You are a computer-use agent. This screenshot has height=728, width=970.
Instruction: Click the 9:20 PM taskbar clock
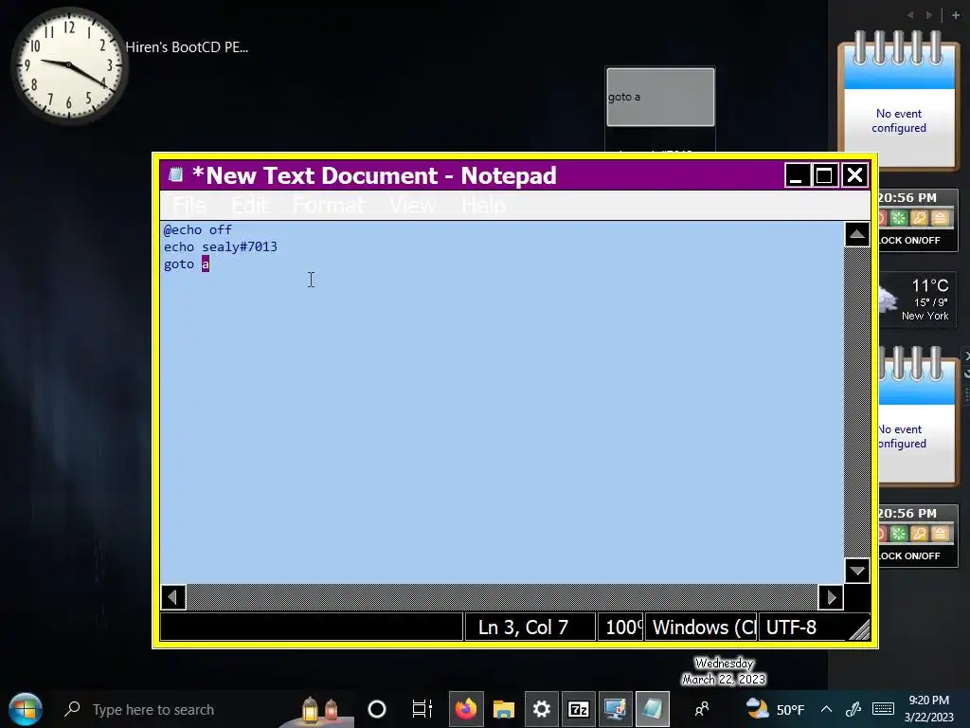[x=928, y=709]
